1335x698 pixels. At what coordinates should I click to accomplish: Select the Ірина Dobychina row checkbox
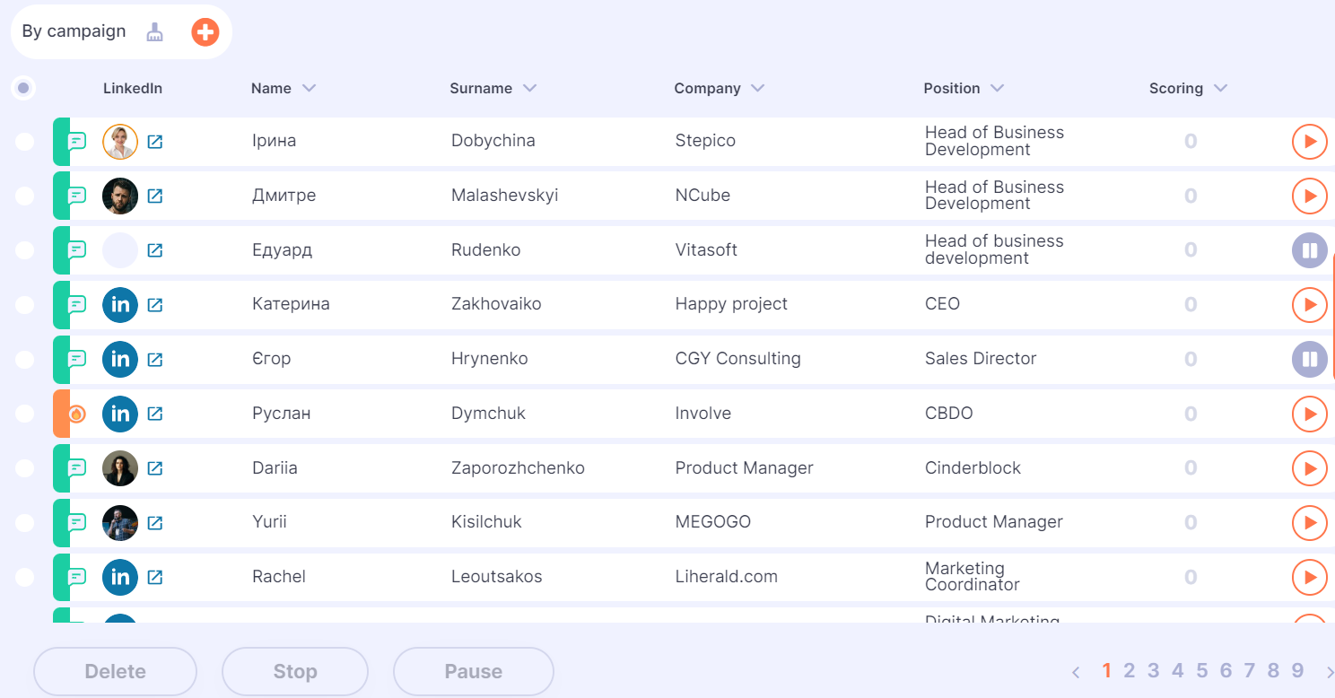point(24,142)
